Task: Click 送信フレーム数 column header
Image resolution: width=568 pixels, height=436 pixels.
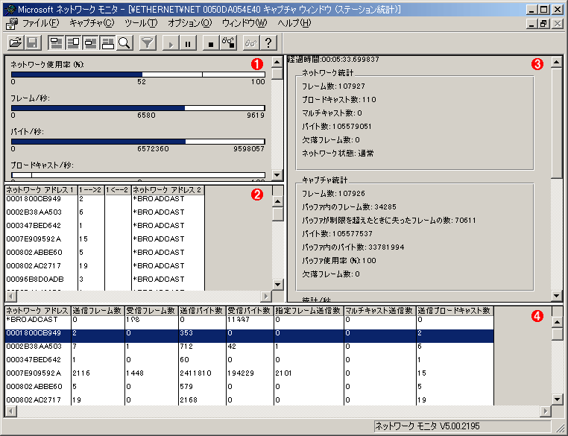Action: tap(98, 311)
